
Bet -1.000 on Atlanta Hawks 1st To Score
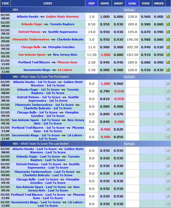105,84
